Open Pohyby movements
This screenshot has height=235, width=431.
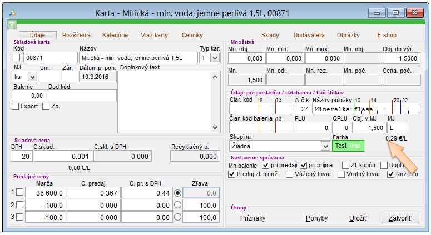[316, 218]
